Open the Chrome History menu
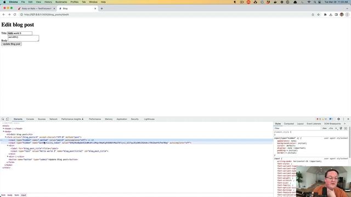Screen dimensions: 351x197 [48, 2]
